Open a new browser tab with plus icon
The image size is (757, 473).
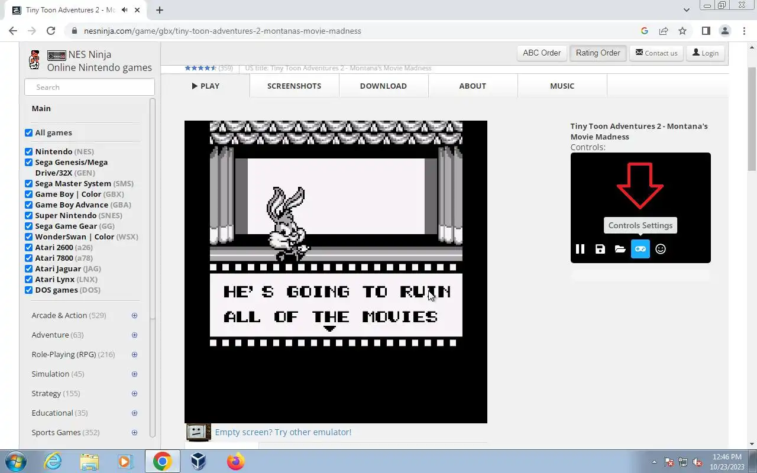click(160, 10)
